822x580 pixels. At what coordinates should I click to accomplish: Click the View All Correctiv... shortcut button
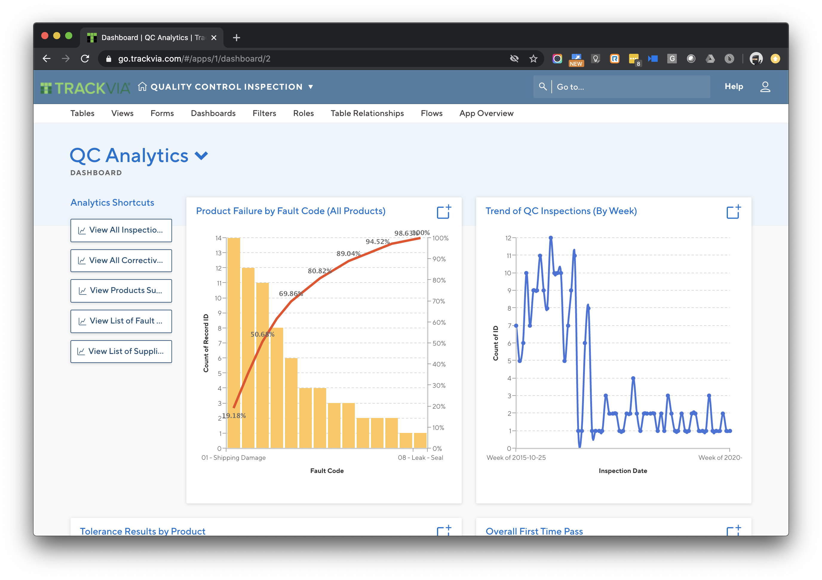tap(121, 260)
